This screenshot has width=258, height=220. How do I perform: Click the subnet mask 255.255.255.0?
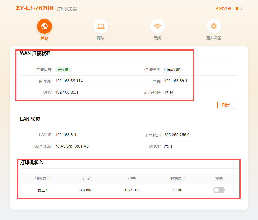(x=177, y=135)
